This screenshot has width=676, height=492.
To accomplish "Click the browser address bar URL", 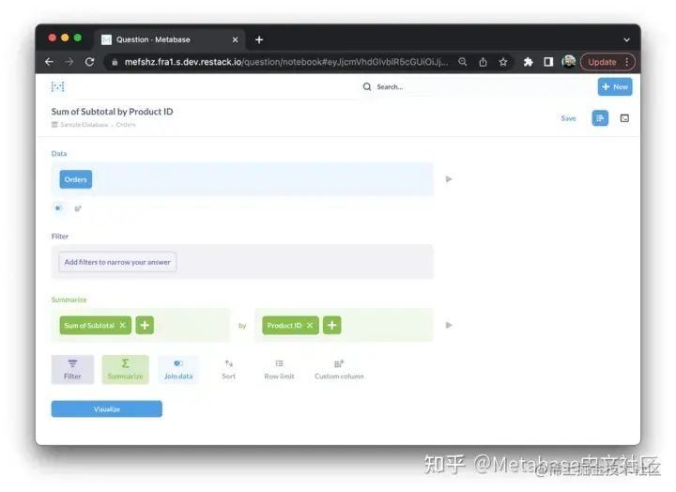I will pos(285,62).
